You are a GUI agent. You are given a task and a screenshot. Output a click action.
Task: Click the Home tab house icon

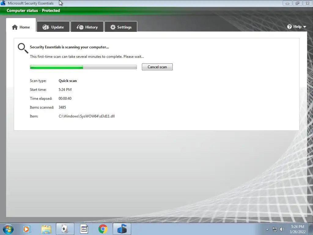coord(15,27)
